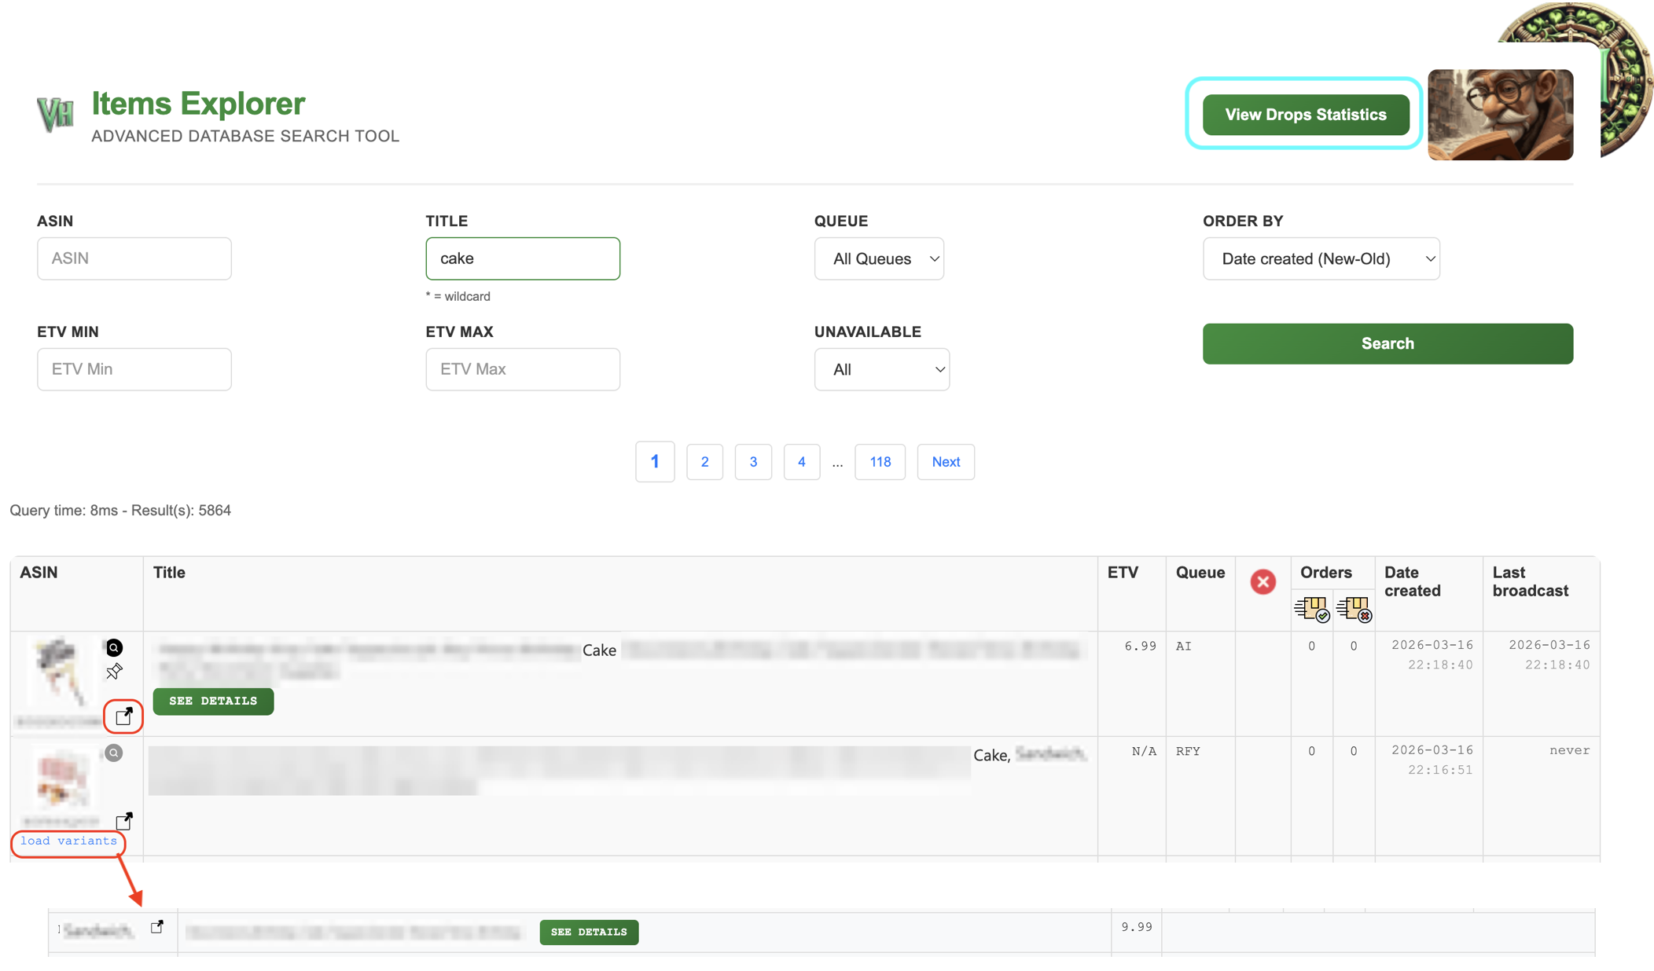This screenshot has width=1654, height=971.
Task: Open external link icon in Sandwich variant row
Action: 157,927
